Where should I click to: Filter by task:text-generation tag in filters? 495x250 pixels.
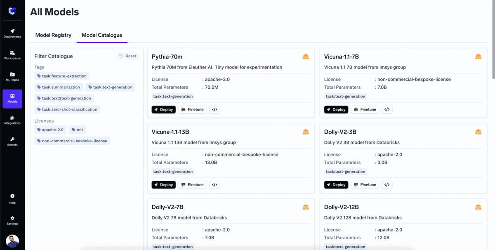click(110, 87)
